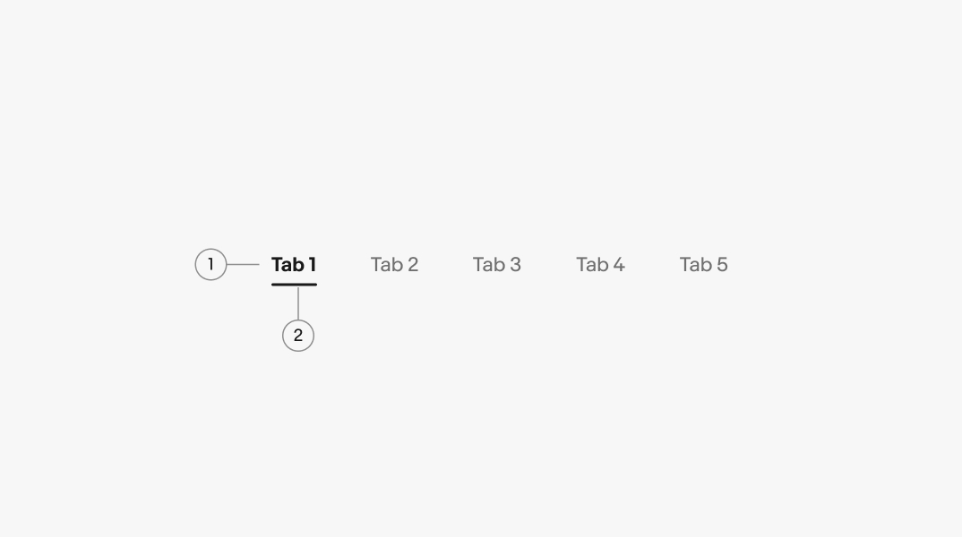Click the grayed-out Tab 3 label
This screenshot has height=537, width=962.
click(x=497, y=265)
